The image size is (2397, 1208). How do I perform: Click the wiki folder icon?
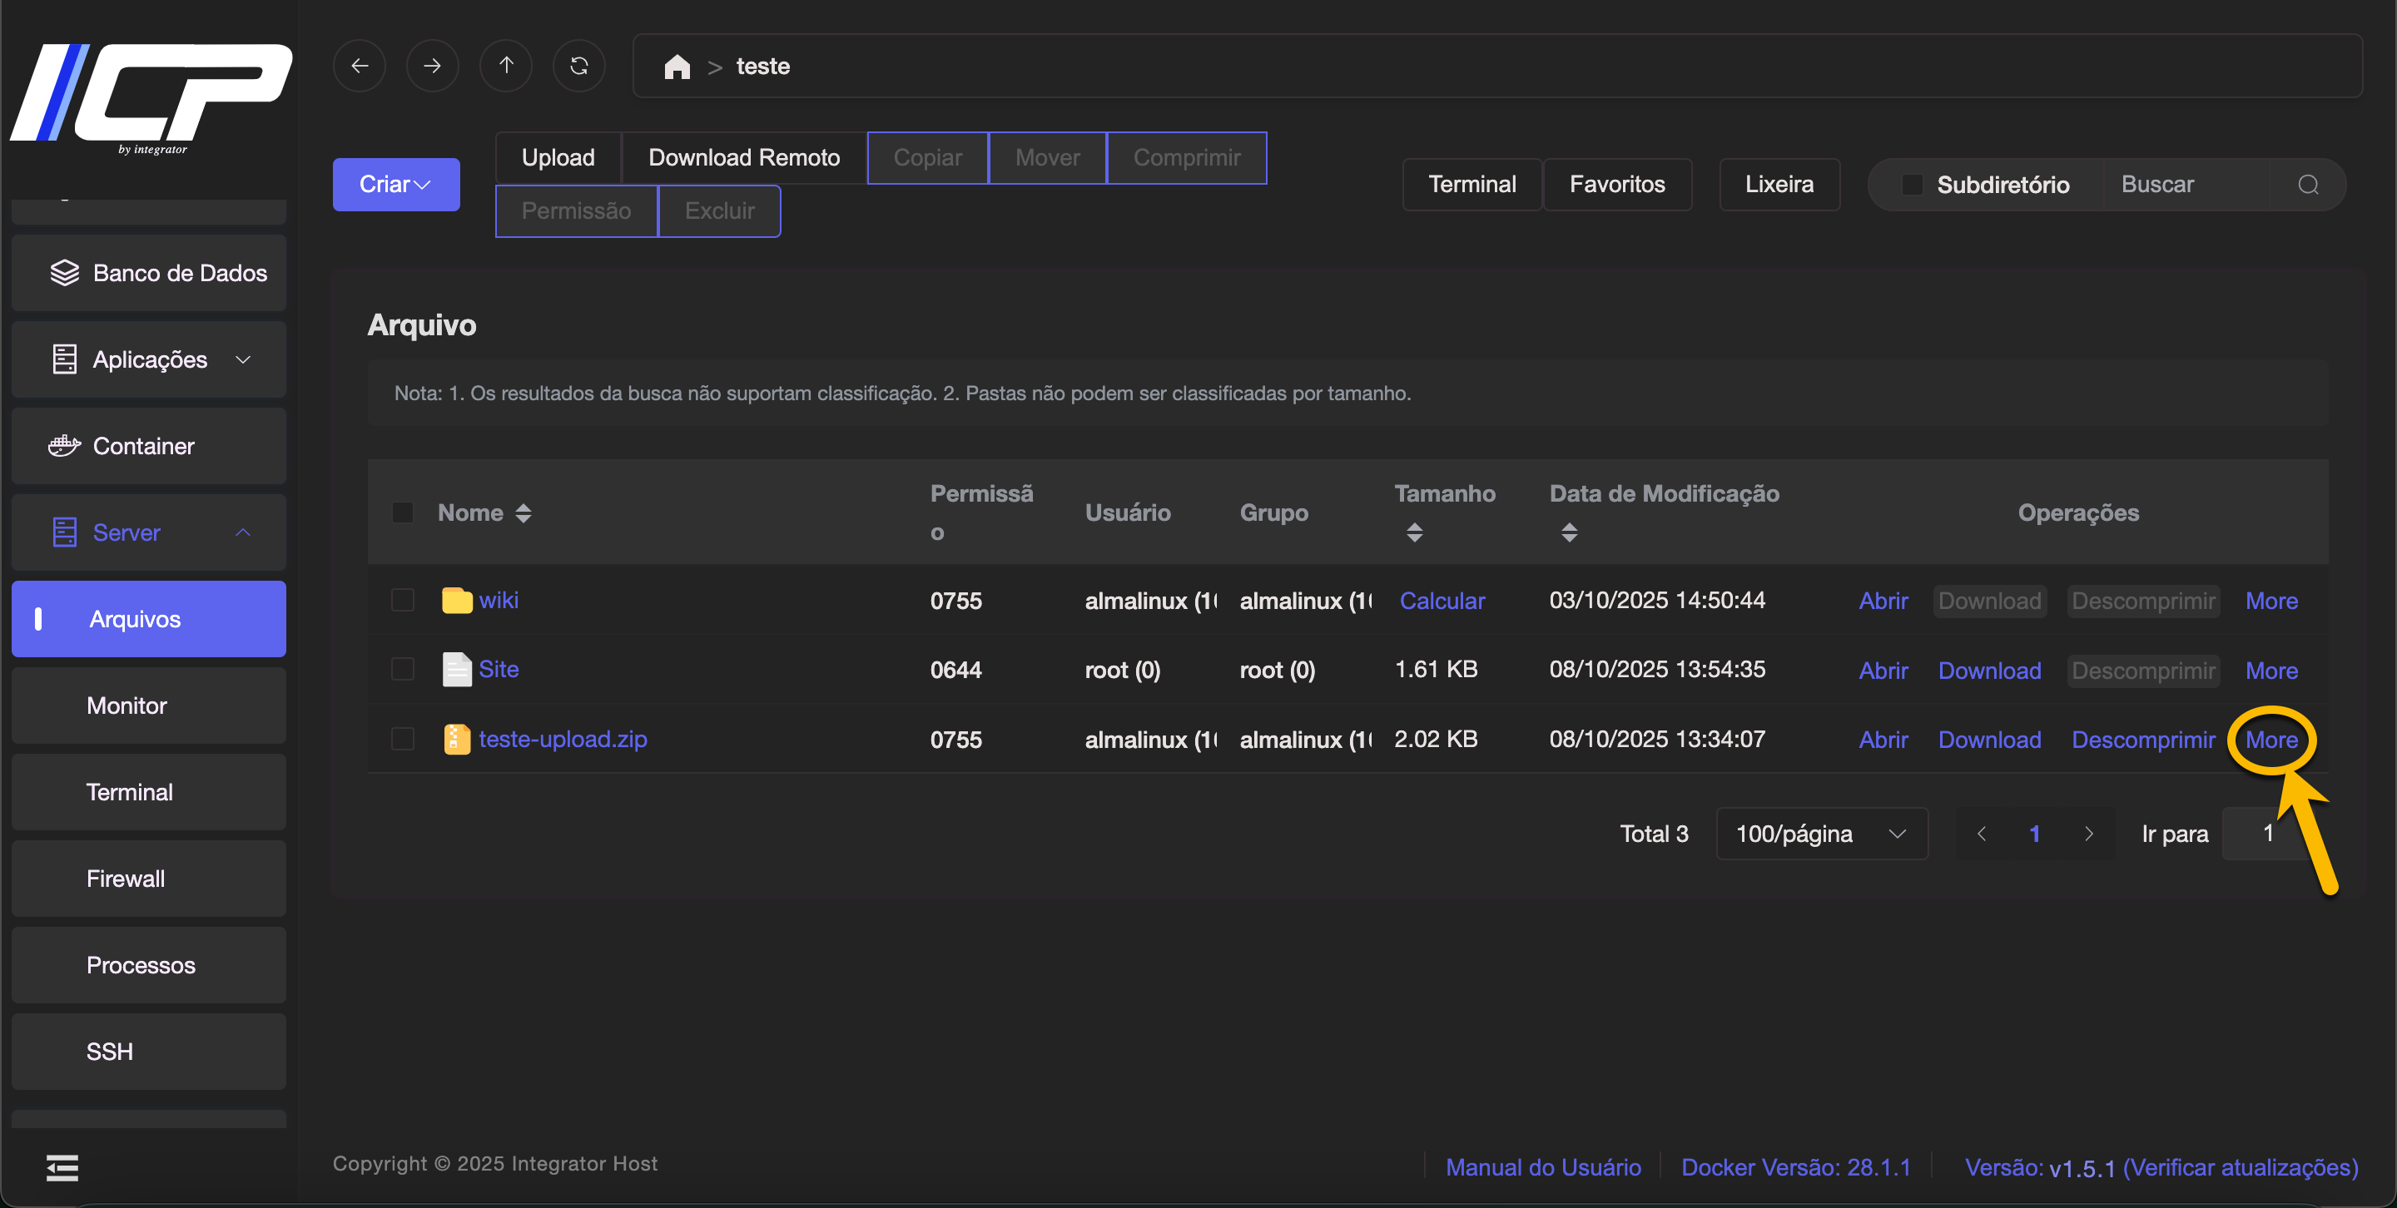click(x=456, y=601)
